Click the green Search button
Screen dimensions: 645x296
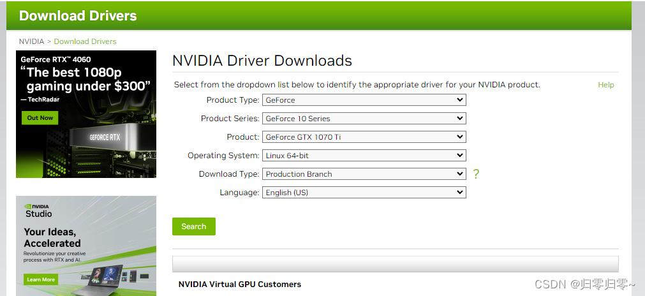coord(194,226)
